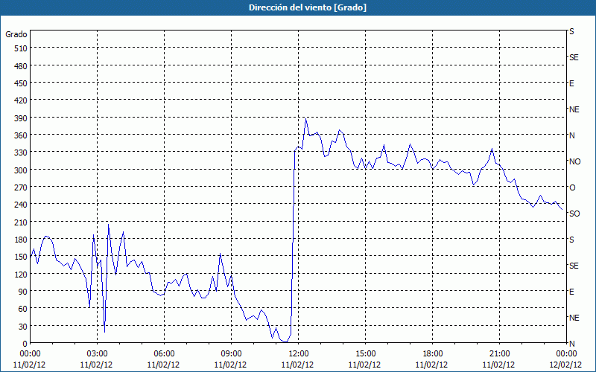Viewport: 596px width, 372px height.
Task: Click the 30 y-axis value
Action: click(23, 327)
